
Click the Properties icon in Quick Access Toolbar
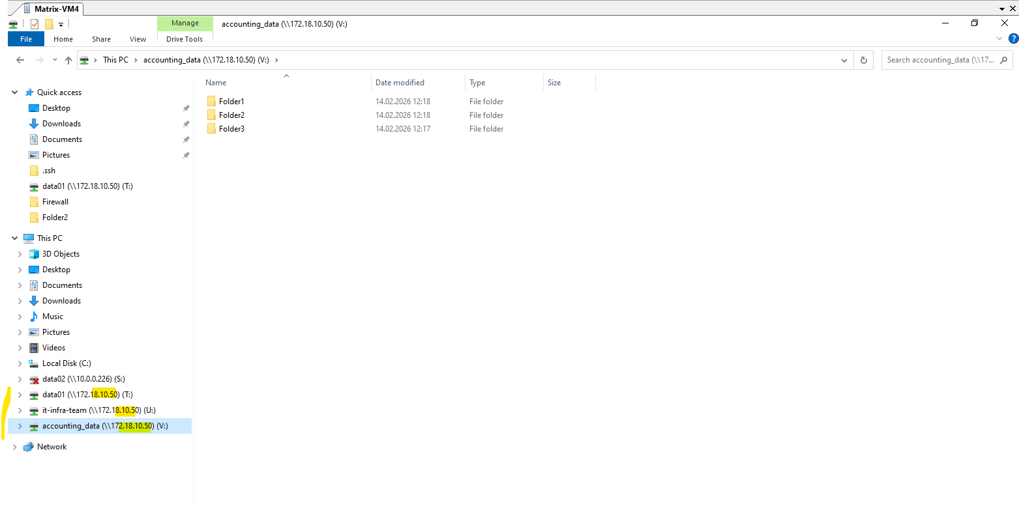point(34,24)
